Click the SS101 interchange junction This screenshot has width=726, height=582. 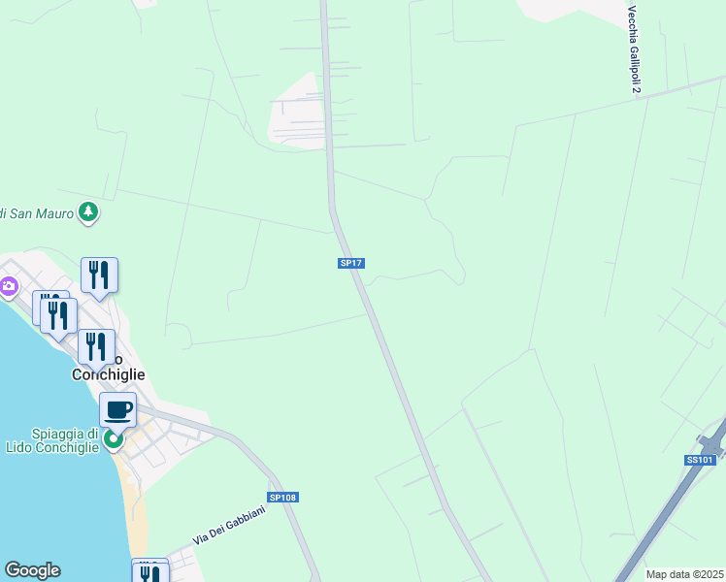709,443
